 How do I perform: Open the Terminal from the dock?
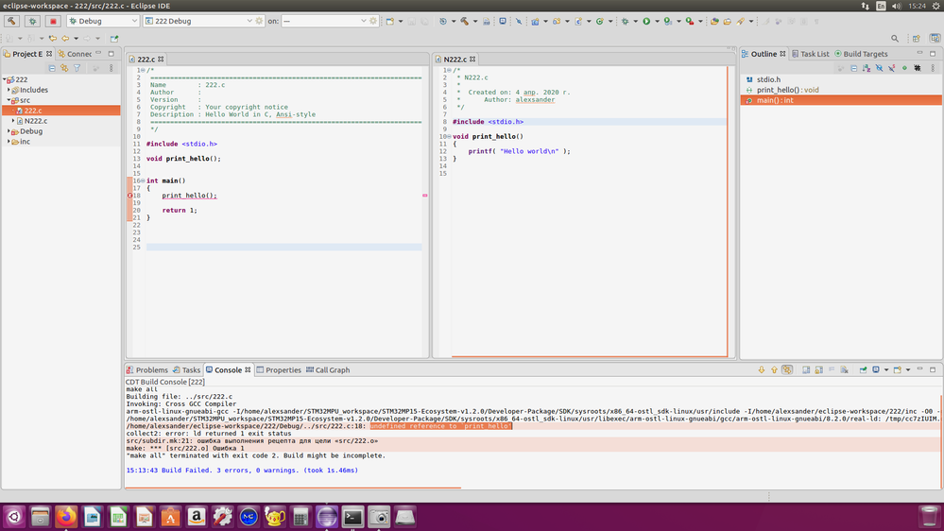(352, 517)
